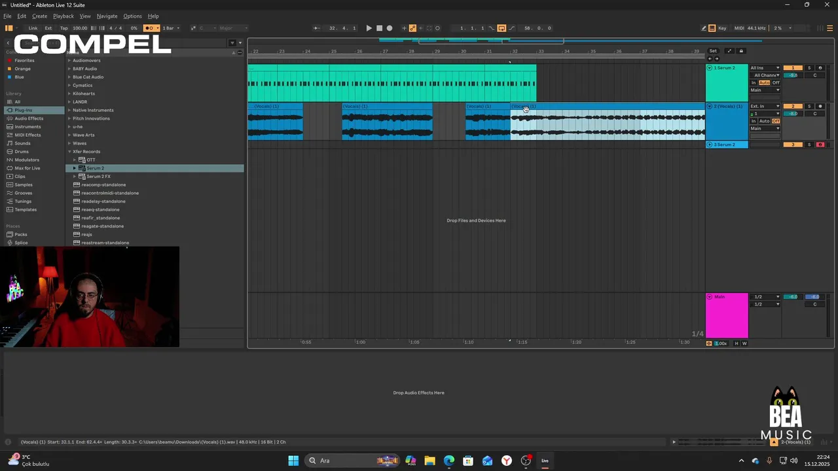Click the 100.00 tempo field
Screen dimensions: 838x471
80,28
